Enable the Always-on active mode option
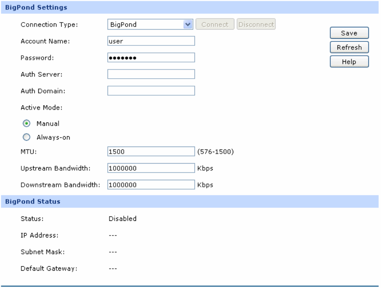Screen dimensions: 381x288 [26, 138]
